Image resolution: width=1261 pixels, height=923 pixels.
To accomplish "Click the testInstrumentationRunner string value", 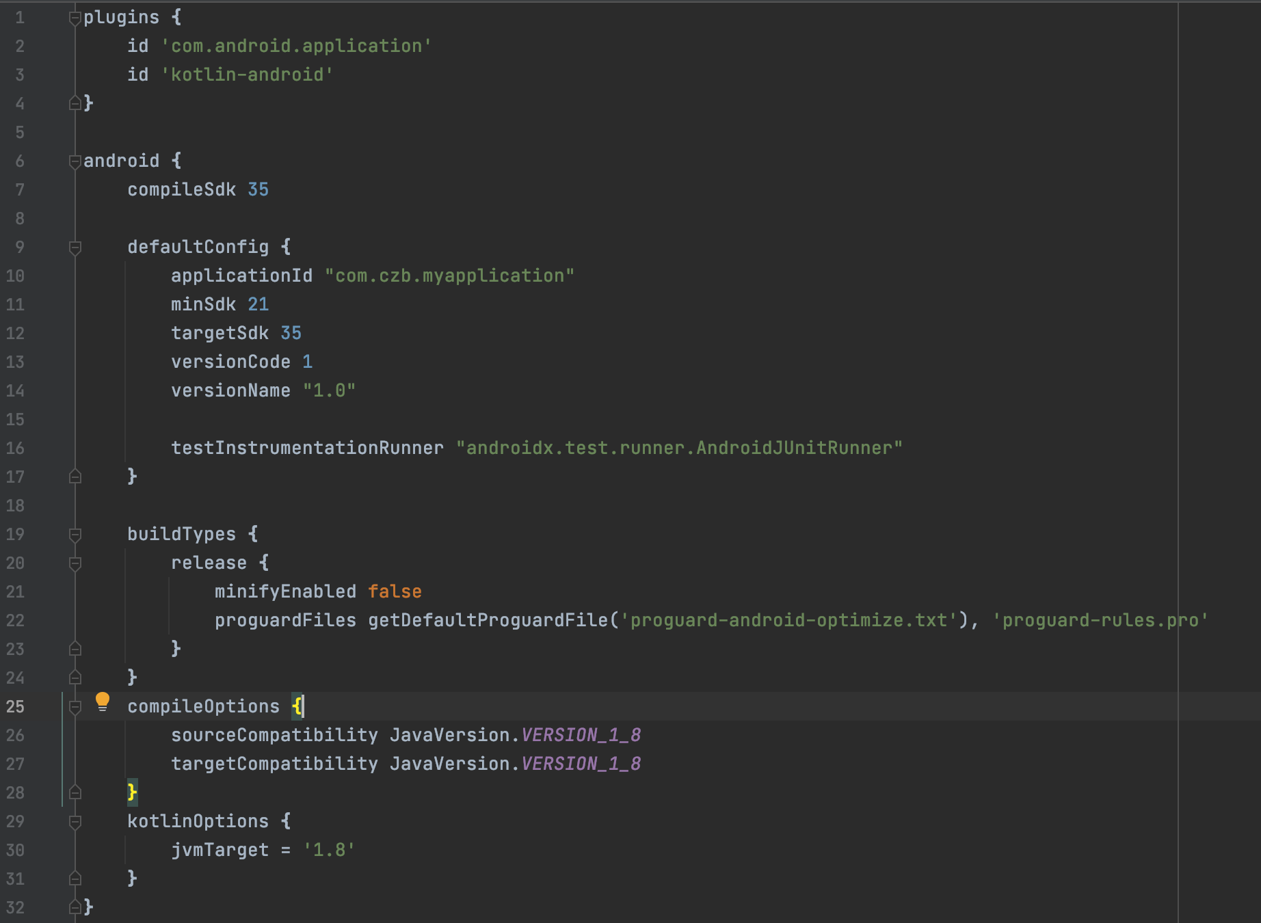I will pyautogui.click(x=680, y=448).
